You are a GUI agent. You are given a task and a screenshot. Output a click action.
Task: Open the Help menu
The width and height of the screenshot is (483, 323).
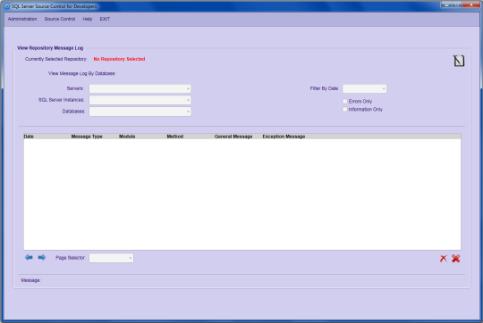coord(87,19)
